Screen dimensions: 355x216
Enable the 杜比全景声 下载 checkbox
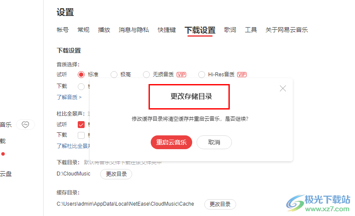pos(81,135)
